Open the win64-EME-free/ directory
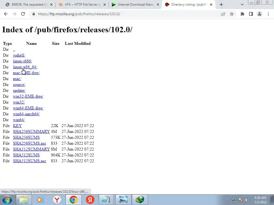 pos(28,108)
